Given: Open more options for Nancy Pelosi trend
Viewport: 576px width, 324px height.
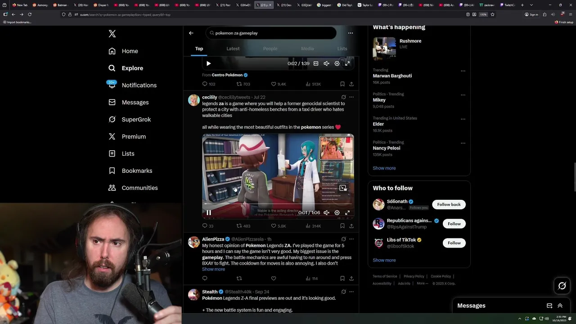Looking at the screenshot, I should point(463,143).
